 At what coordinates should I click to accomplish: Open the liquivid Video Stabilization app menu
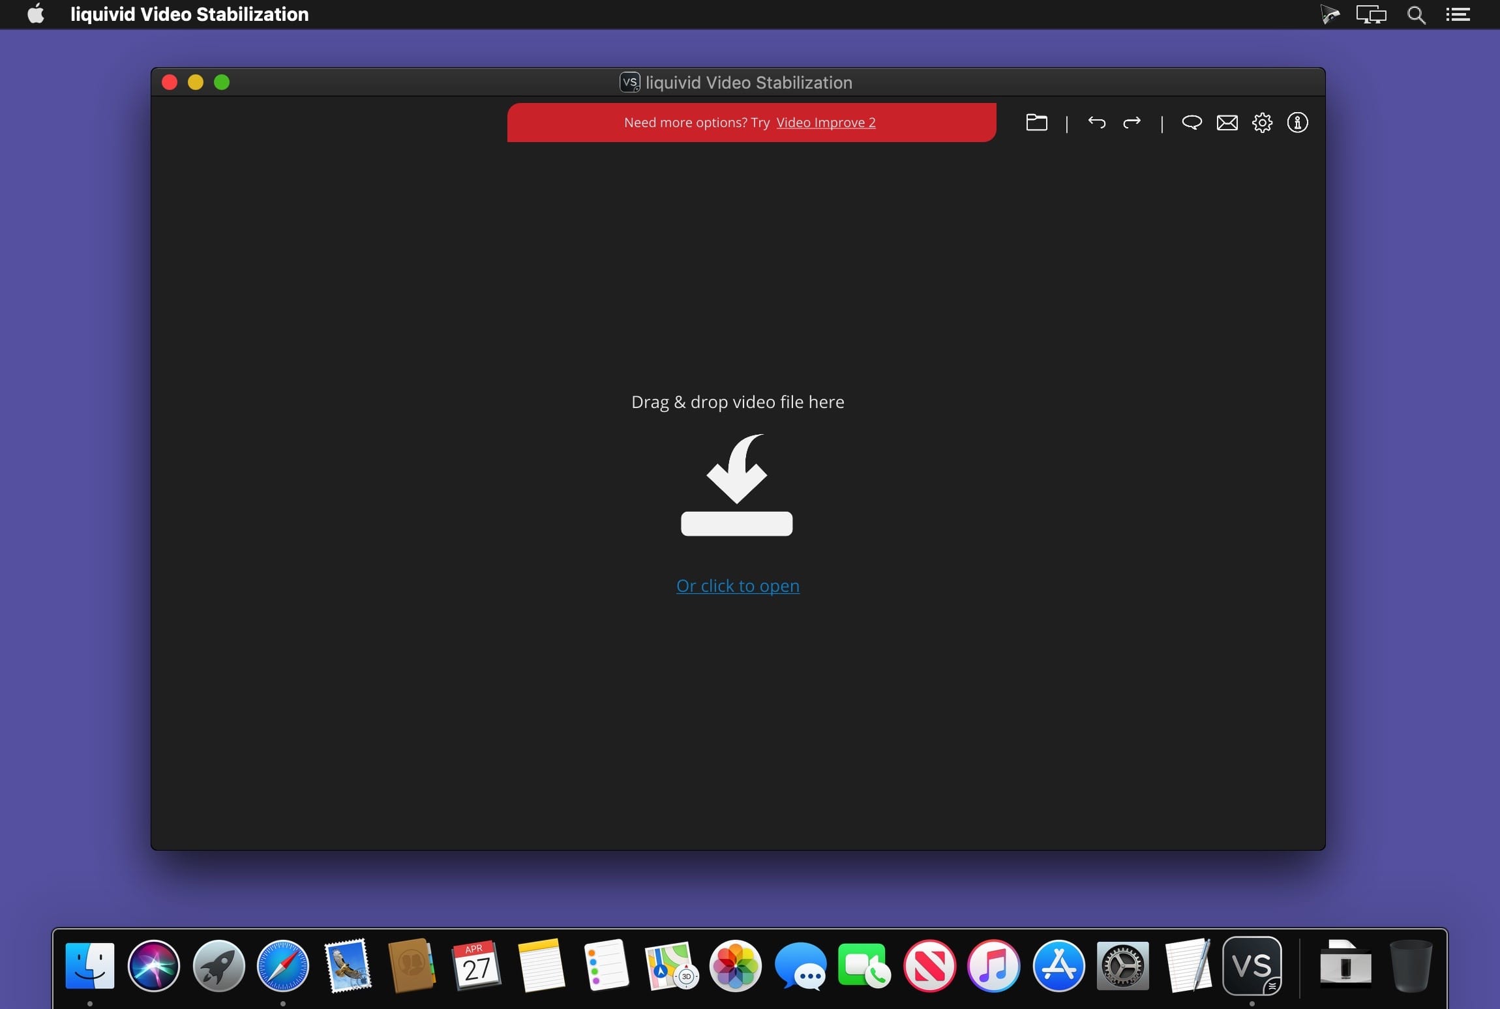(189, 14)
